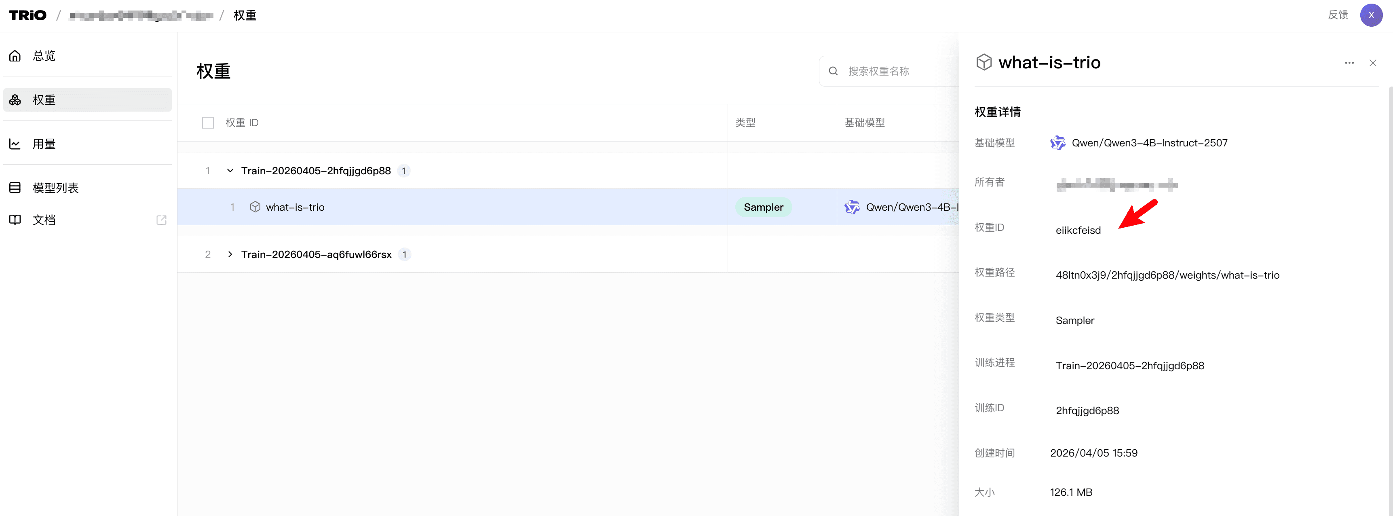
Task: Click the user avatar X icon
Action: (1371, 15)
